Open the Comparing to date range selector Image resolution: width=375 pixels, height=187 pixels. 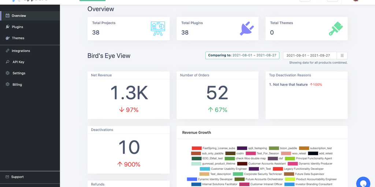[242, 56]
